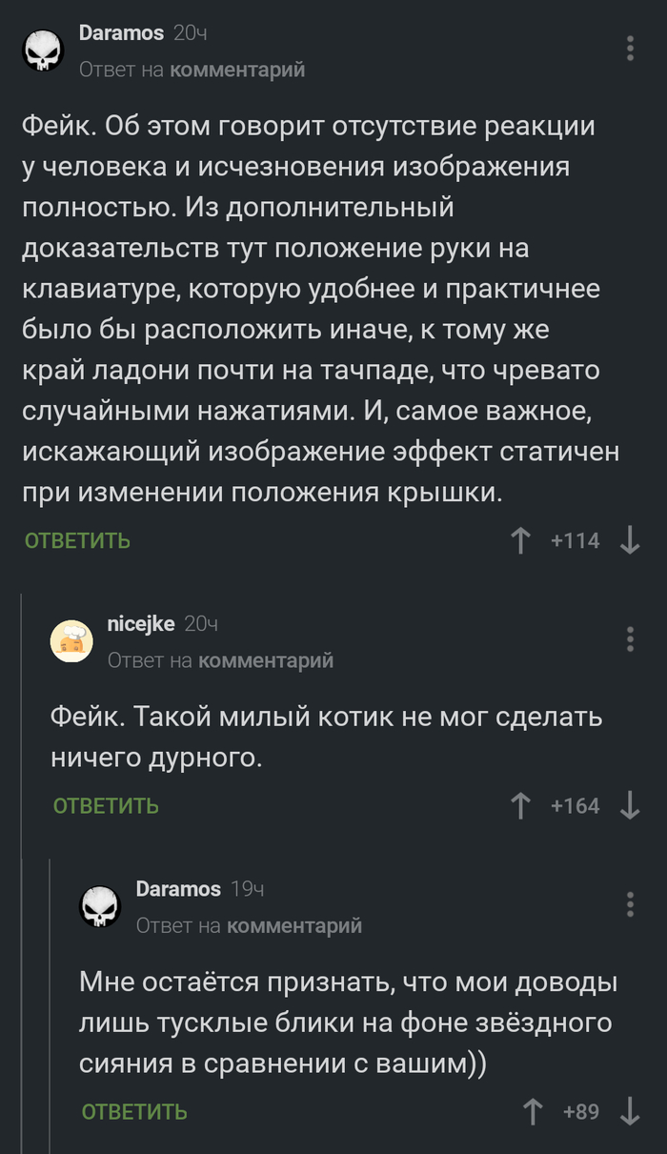Open the three-dot menu on the first comment
Image resolution: width=667 pixels, height=1154 pixels.
[x=632, y=46]
